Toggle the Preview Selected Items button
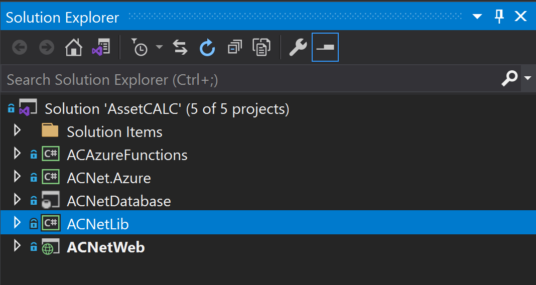This screenshot has height=285, width=536. 325,47
